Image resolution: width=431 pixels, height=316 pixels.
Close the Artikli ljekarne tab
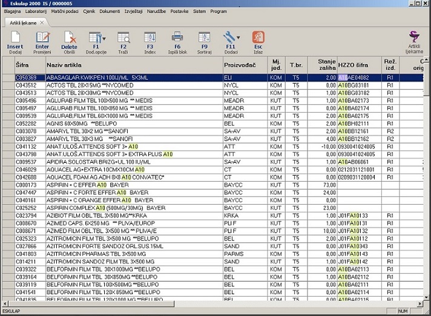[42, 22]
